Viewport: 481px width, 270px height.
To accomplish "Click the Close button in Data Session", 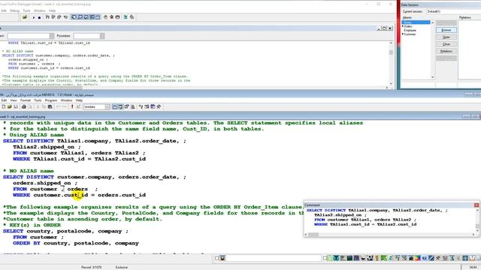I will (x=446, y=44).
